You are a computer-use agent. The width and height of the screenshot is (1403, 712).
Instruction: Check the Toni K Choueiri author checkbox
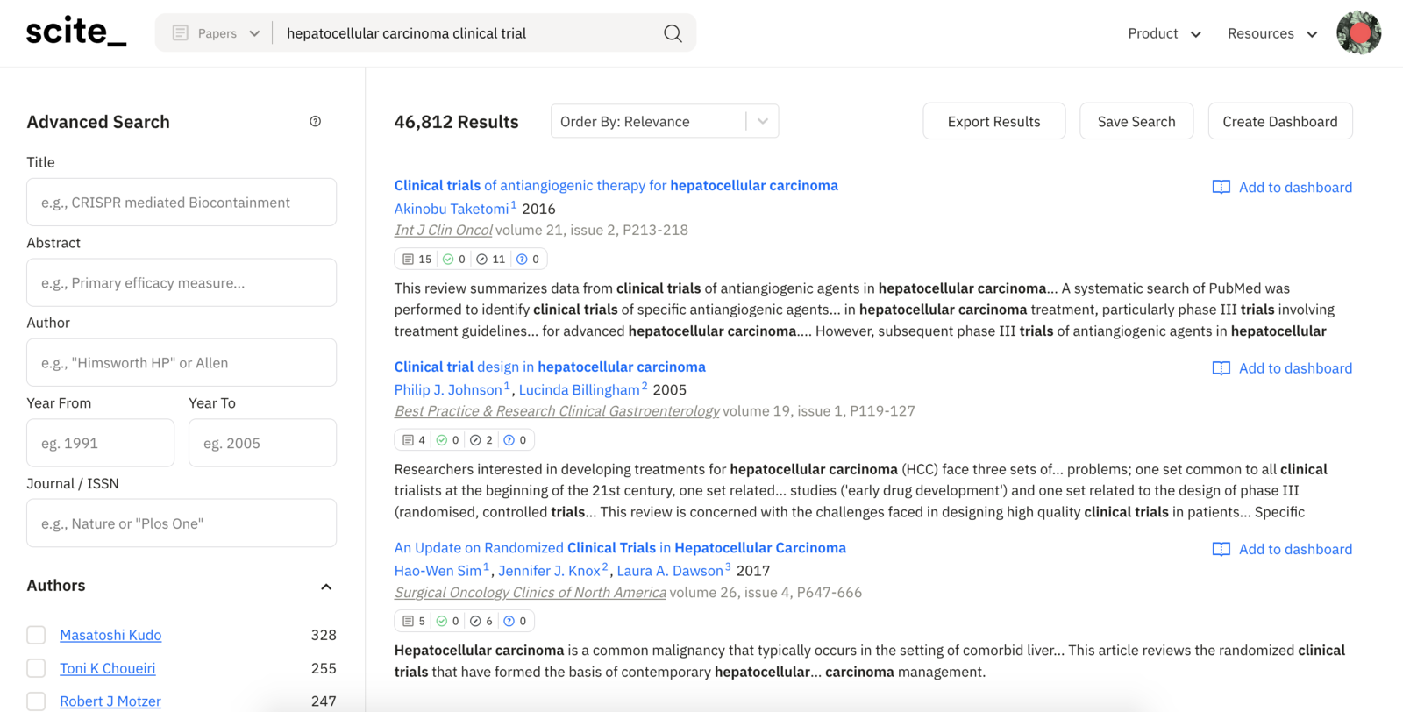coord(36,667)
